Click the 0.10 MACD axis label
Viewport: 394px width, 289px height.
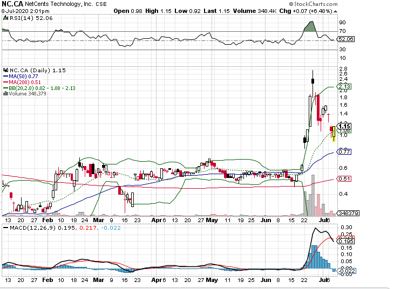click(x=347, y=254)
